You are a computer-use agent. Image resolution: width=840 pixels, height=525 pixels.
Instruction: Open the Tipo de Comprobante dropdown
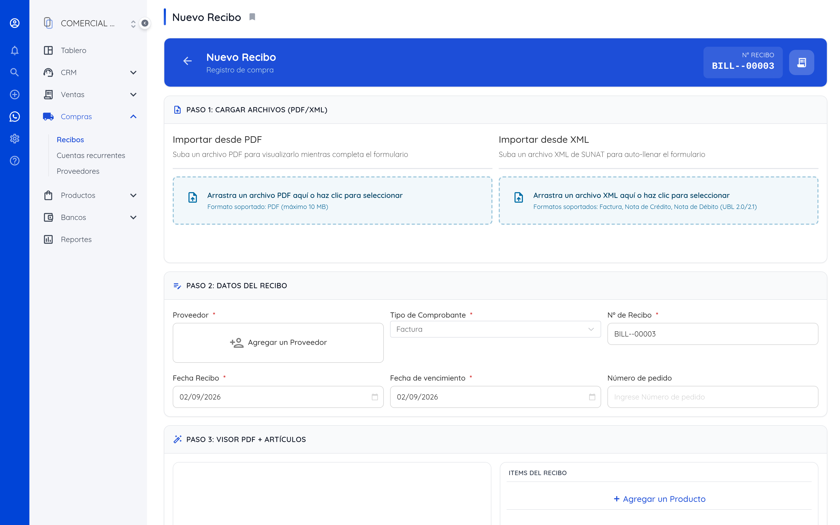[x=495, y=329]
